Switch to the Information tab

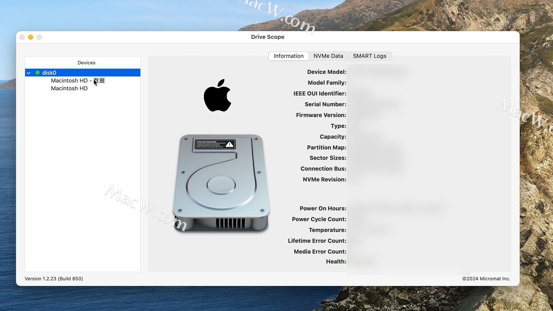(x=288, y=56)
